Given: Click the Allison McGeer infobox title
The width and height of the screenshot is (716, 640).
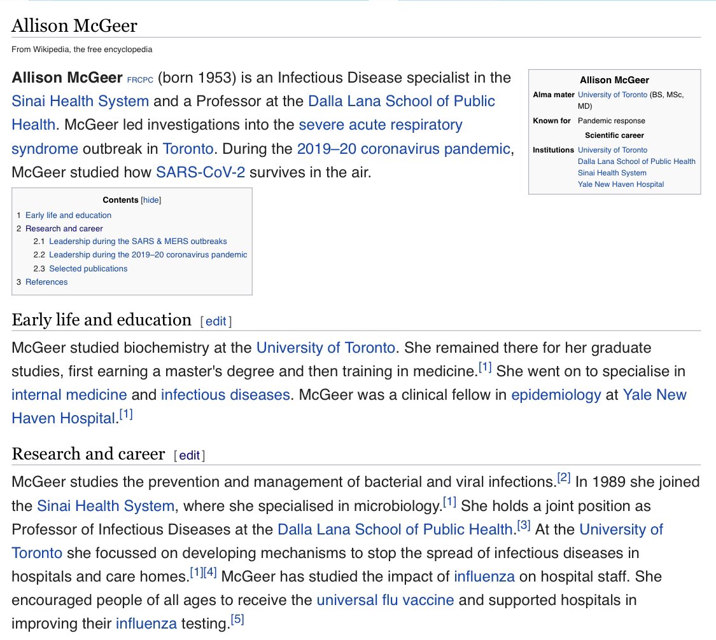Looking at the screenshot, I should click(x=614, y=80).
